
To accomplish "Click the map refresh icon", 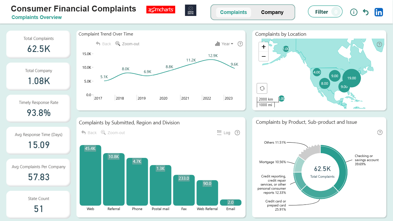I will point(262,88).
